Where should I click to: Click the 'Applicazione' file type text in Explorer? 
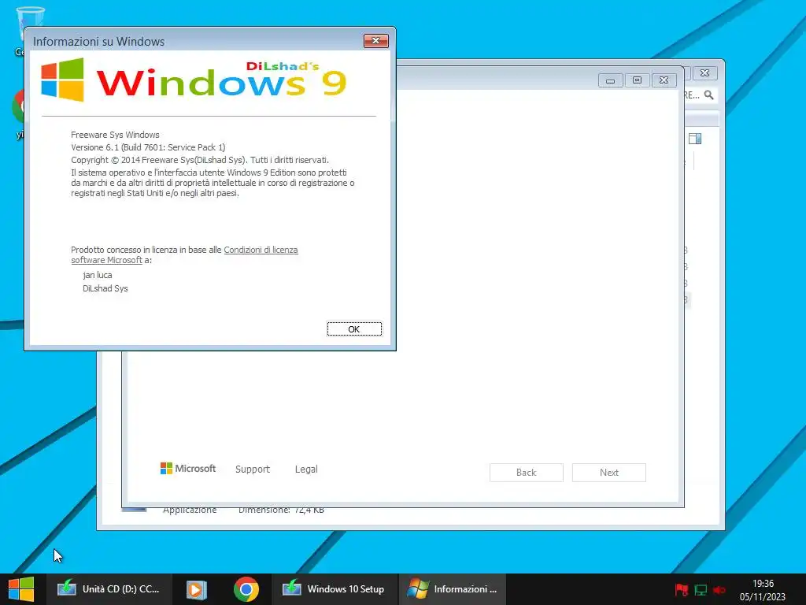(x=190, y=510)
